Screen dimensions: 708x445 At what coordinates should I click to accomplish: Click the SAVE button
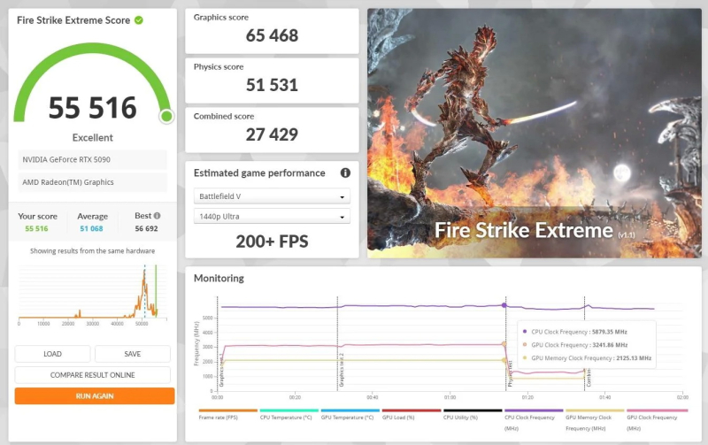[132, 354]
